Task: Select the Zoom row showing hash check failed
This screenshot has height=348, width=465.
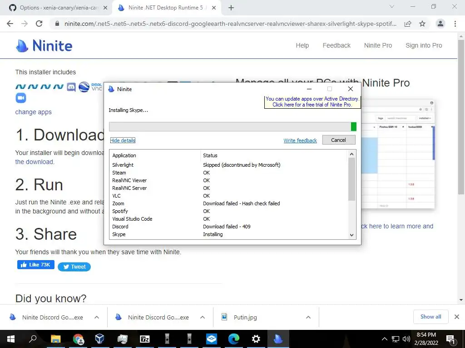Action: click(228, 203)
